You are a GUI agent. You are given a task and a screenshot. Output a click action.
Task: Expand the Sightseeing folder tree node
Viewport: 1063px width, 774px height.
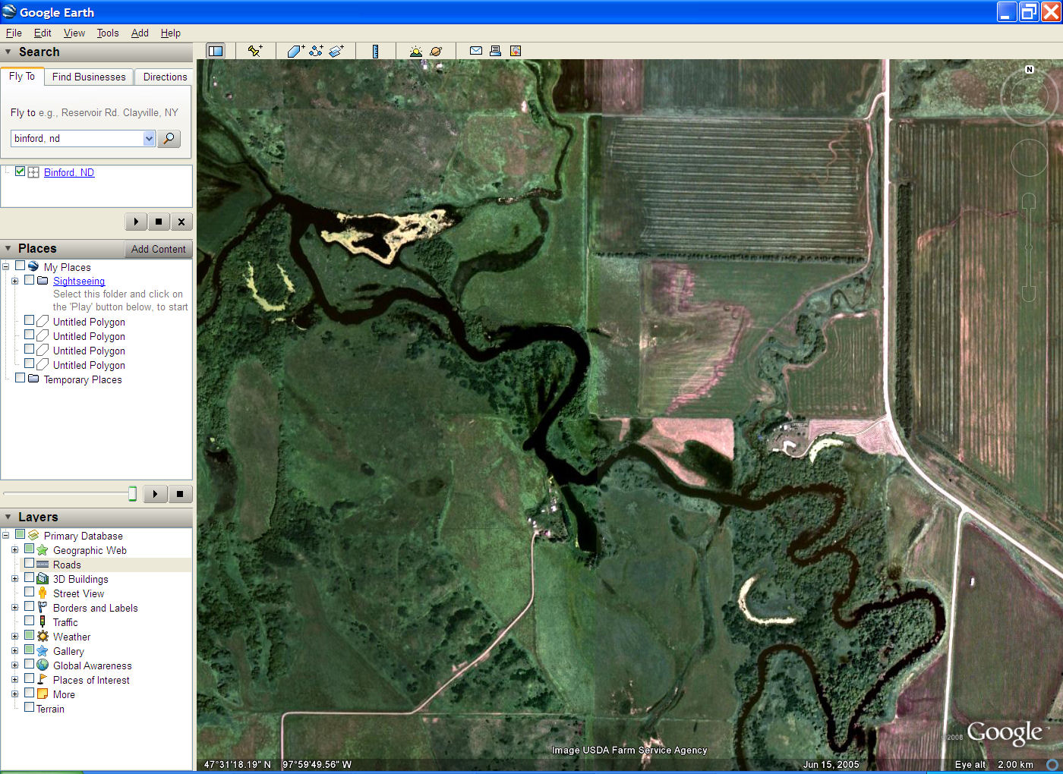click(x=14, y=281)
